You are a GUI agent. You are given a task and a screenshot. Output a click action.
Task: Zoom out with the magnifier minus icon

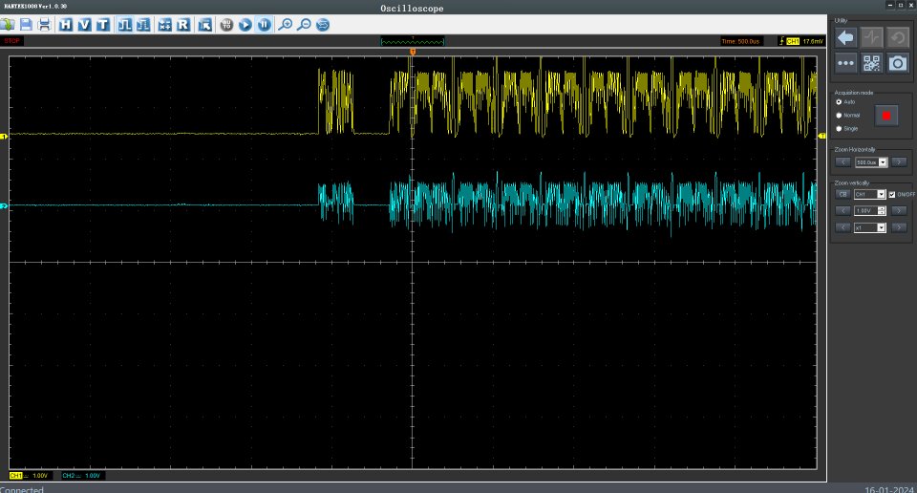coord(304,25)
